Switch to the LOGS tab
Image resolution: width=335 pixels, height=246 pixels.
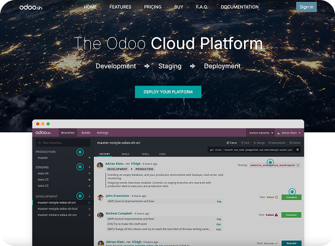tap(162, 154)
